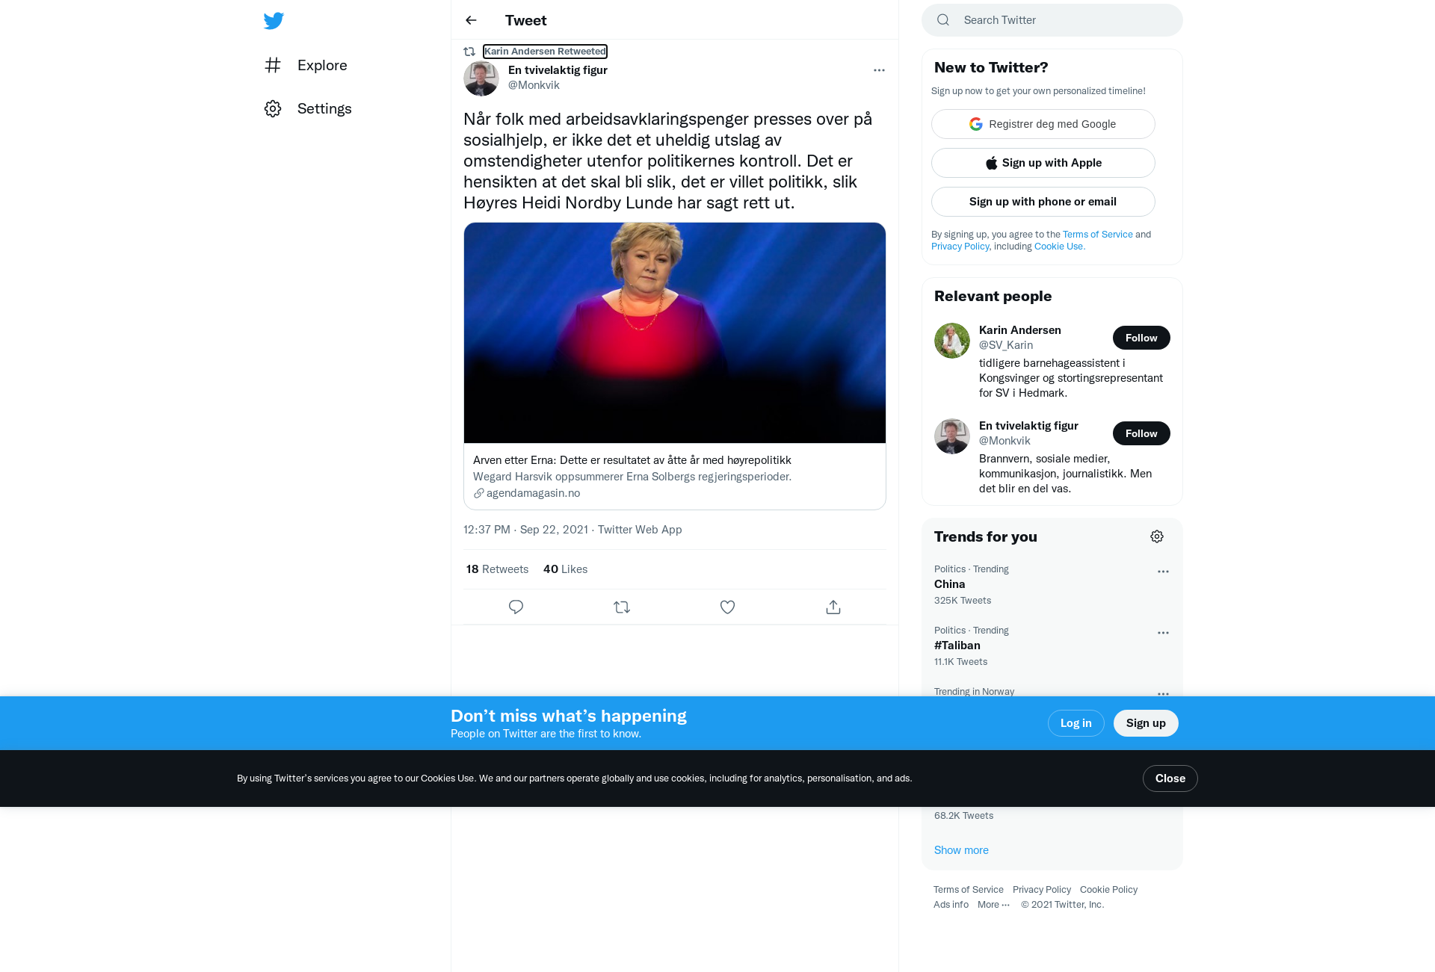Open Explore in the left sidebar
The height and width of the screenshot is (972, 1435).
click(x=306, y=65)
